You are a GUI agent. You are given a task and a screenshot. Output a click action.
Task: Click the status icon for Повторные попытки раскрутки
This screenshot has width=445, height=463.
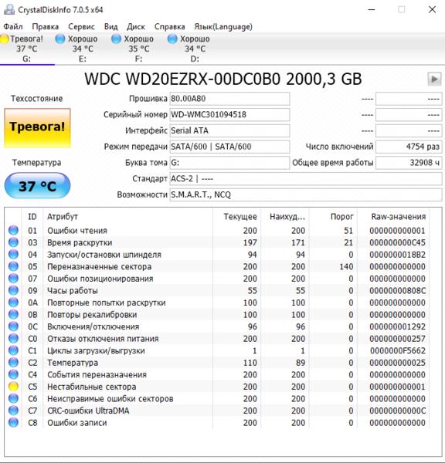tap(13, 302)
